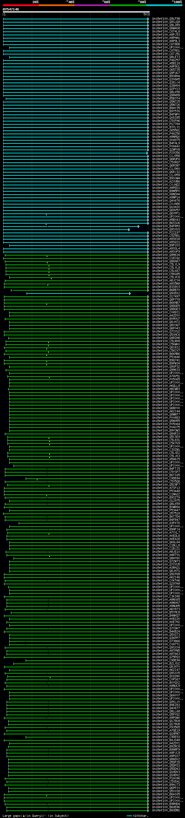Click the UniRef100_P17784 hit name
The height and width of the screenshot is (818, 185).
coord(166,124)
